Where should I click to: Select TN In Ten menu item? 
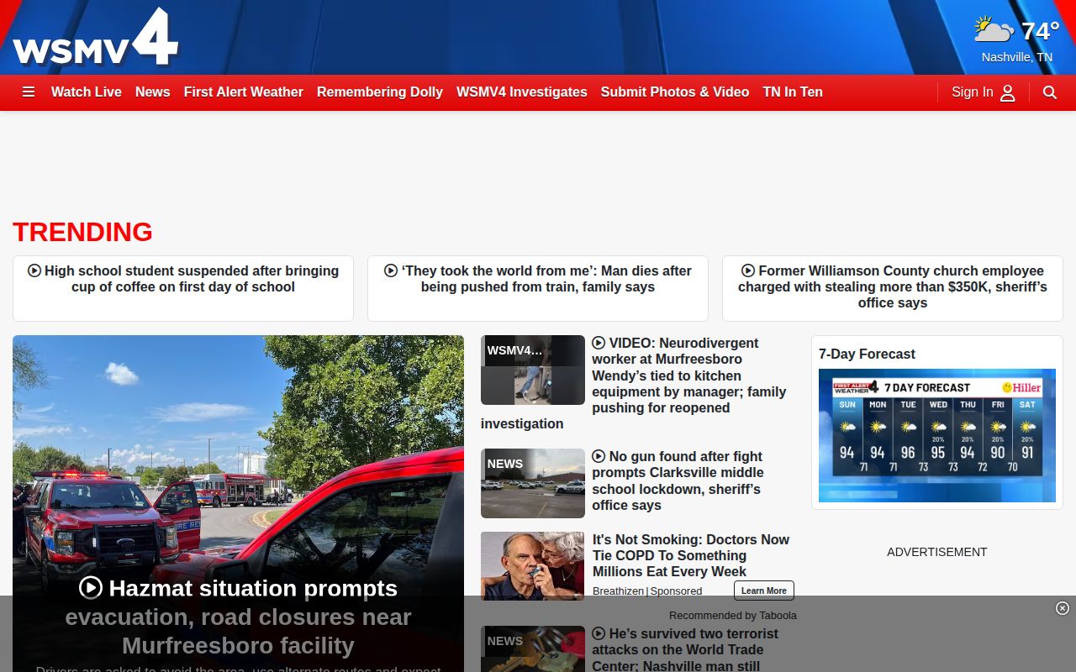click(x=793, y=92)
